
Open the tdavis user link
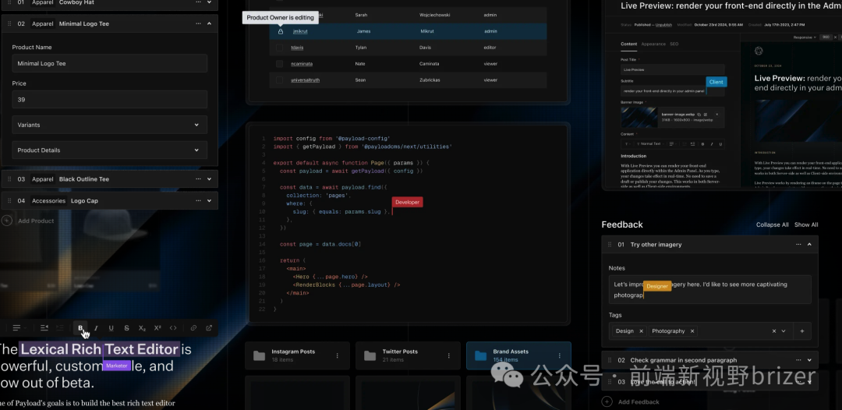(297, 48)
